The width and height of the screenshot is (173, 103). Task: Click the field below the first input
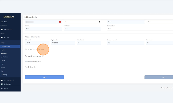click(44, 29)
